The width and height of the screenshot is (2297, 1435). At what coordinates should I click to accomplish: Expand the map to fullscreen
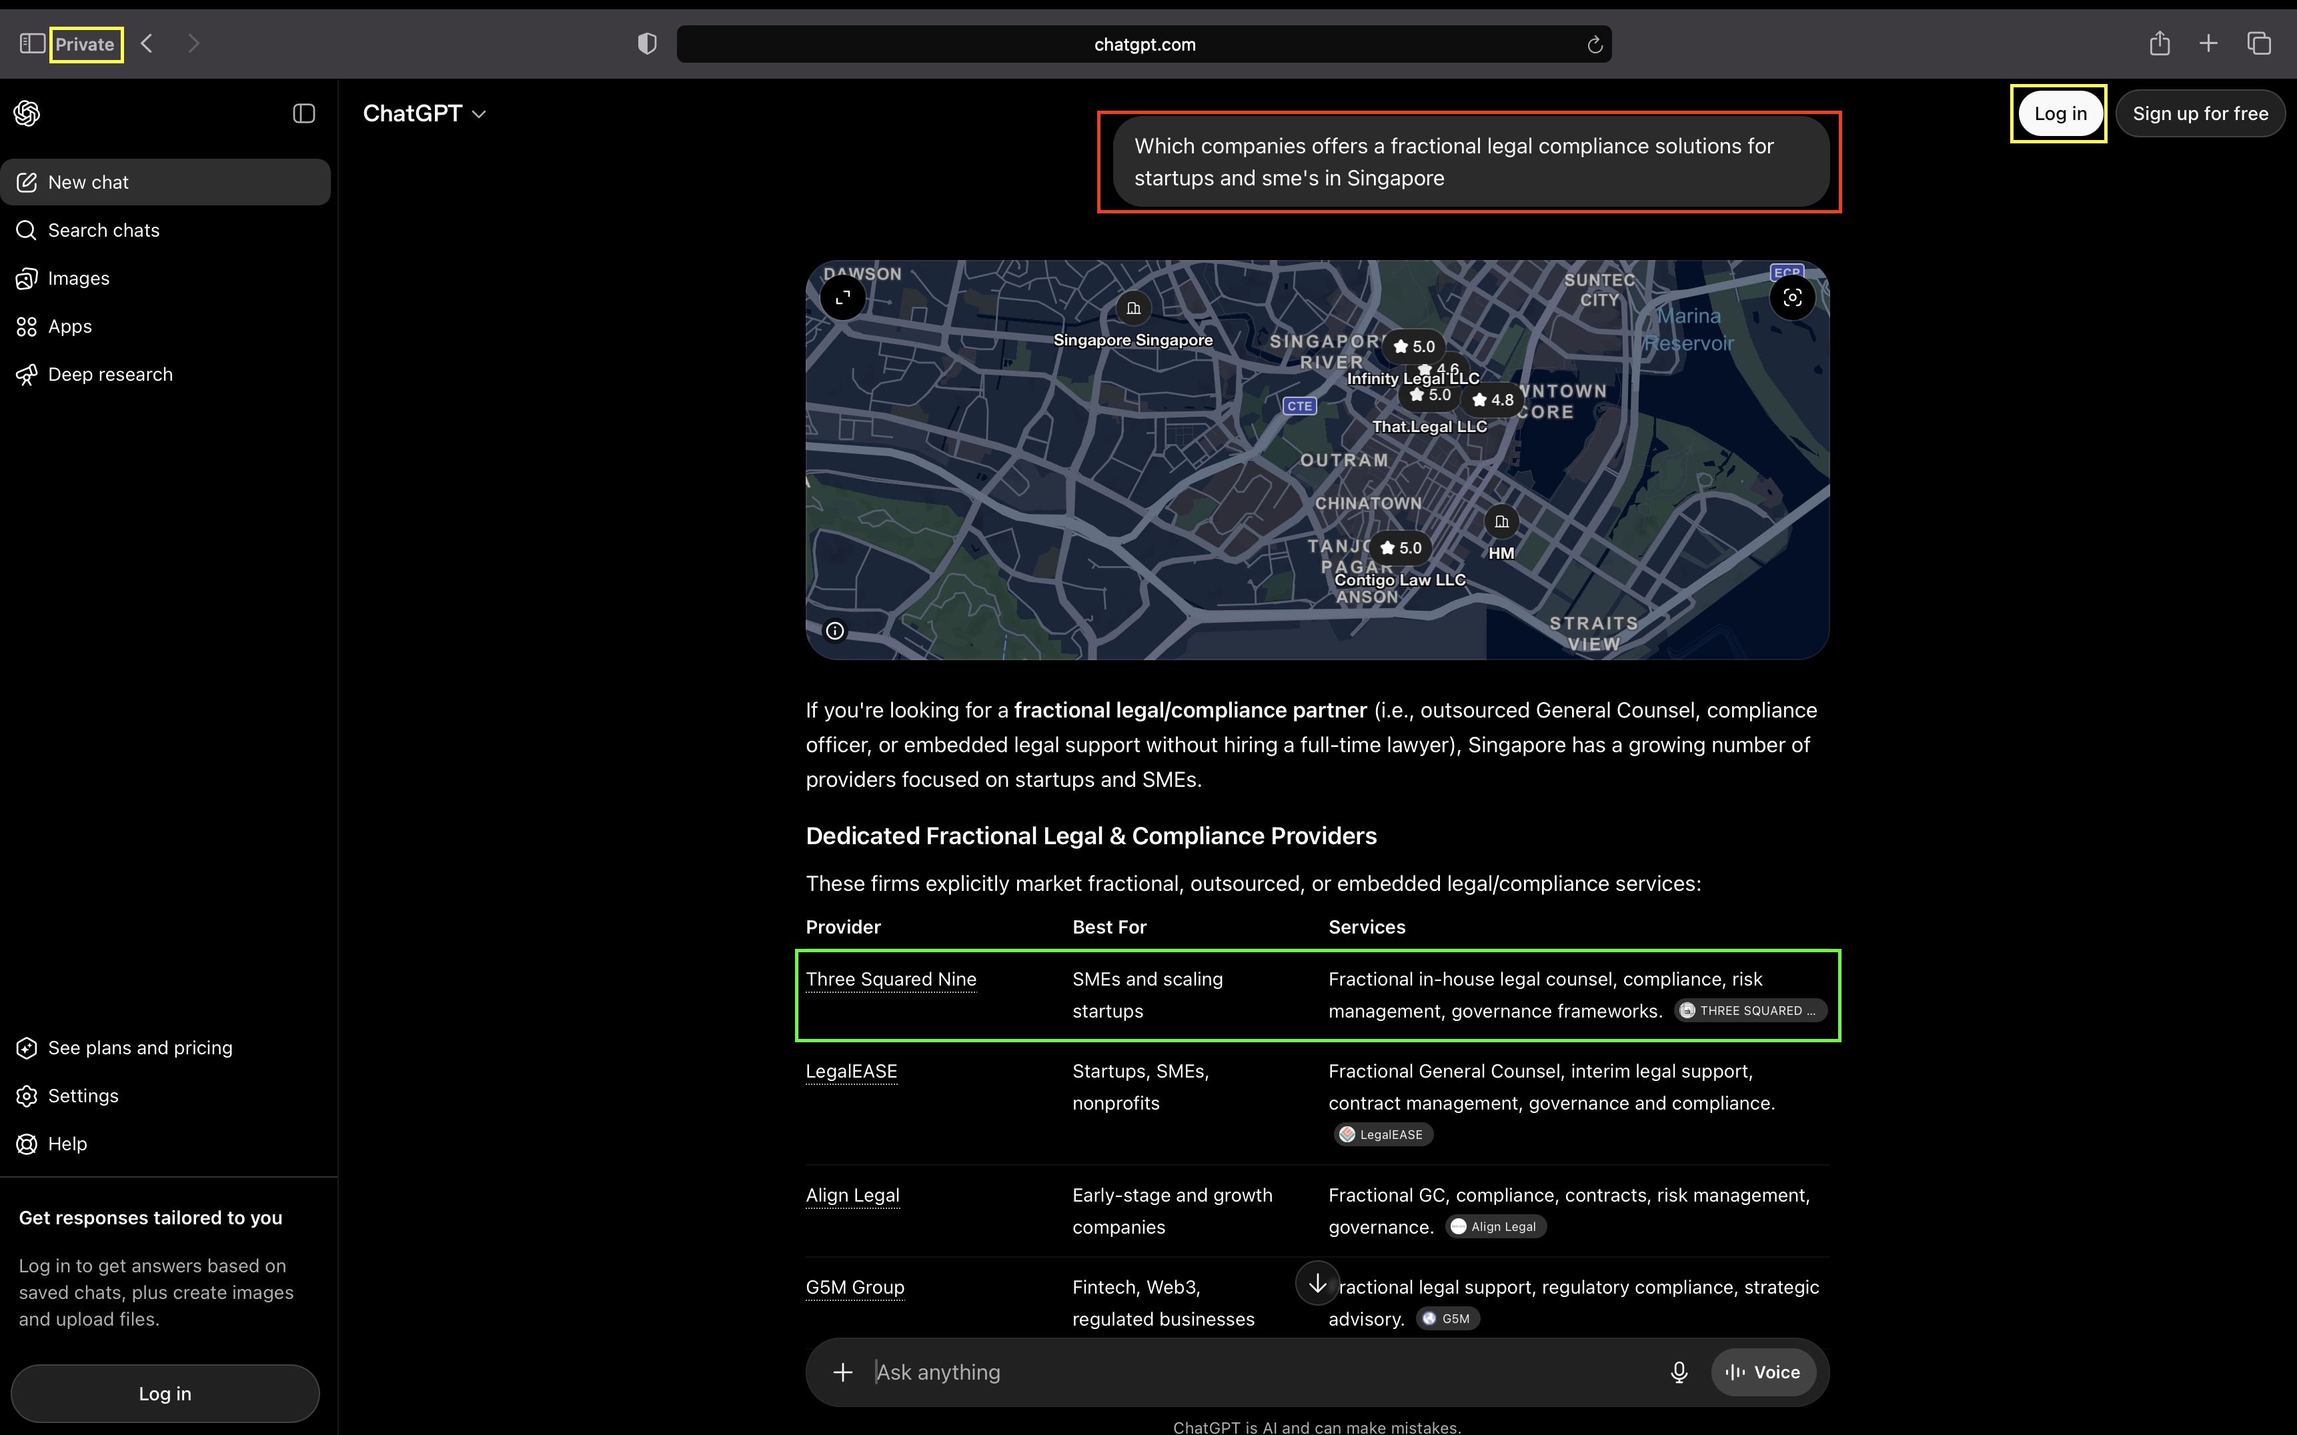[x=843, y=298]
